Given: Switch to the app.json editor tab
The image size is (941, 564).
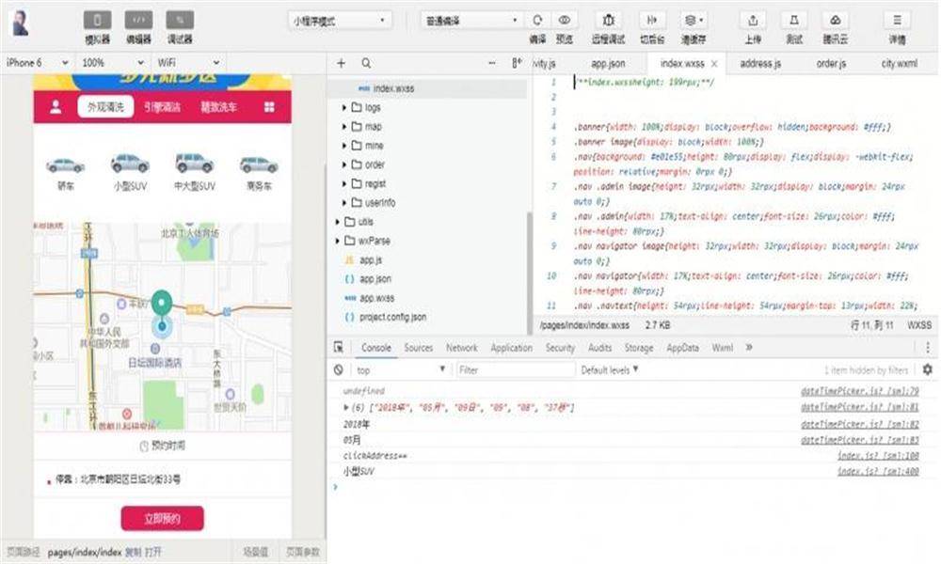Looking at the screenshot, I should 607,63.
